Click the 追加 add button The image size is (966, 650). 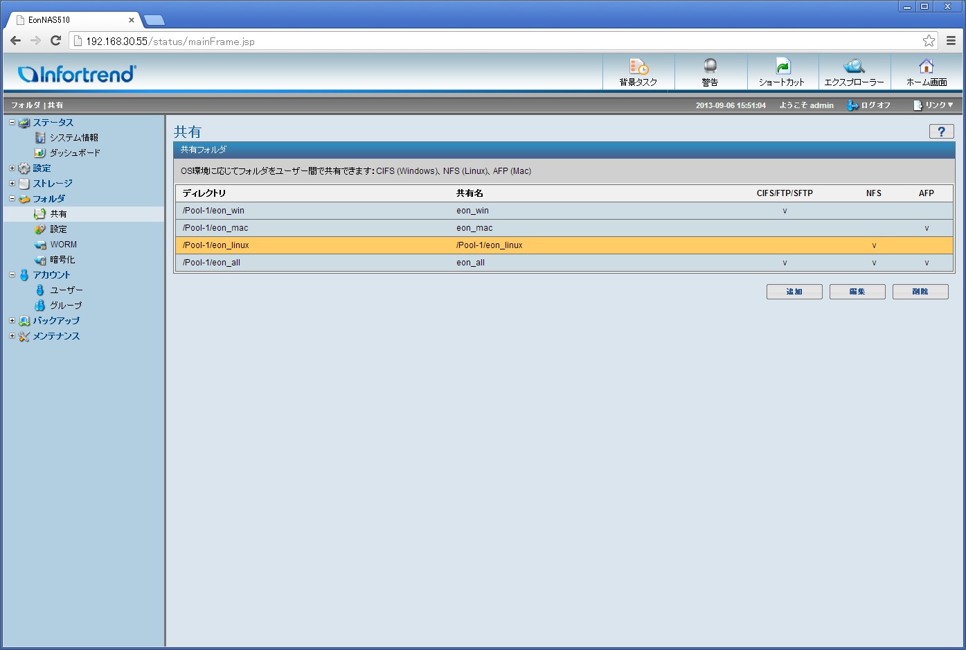click(794, 292)
